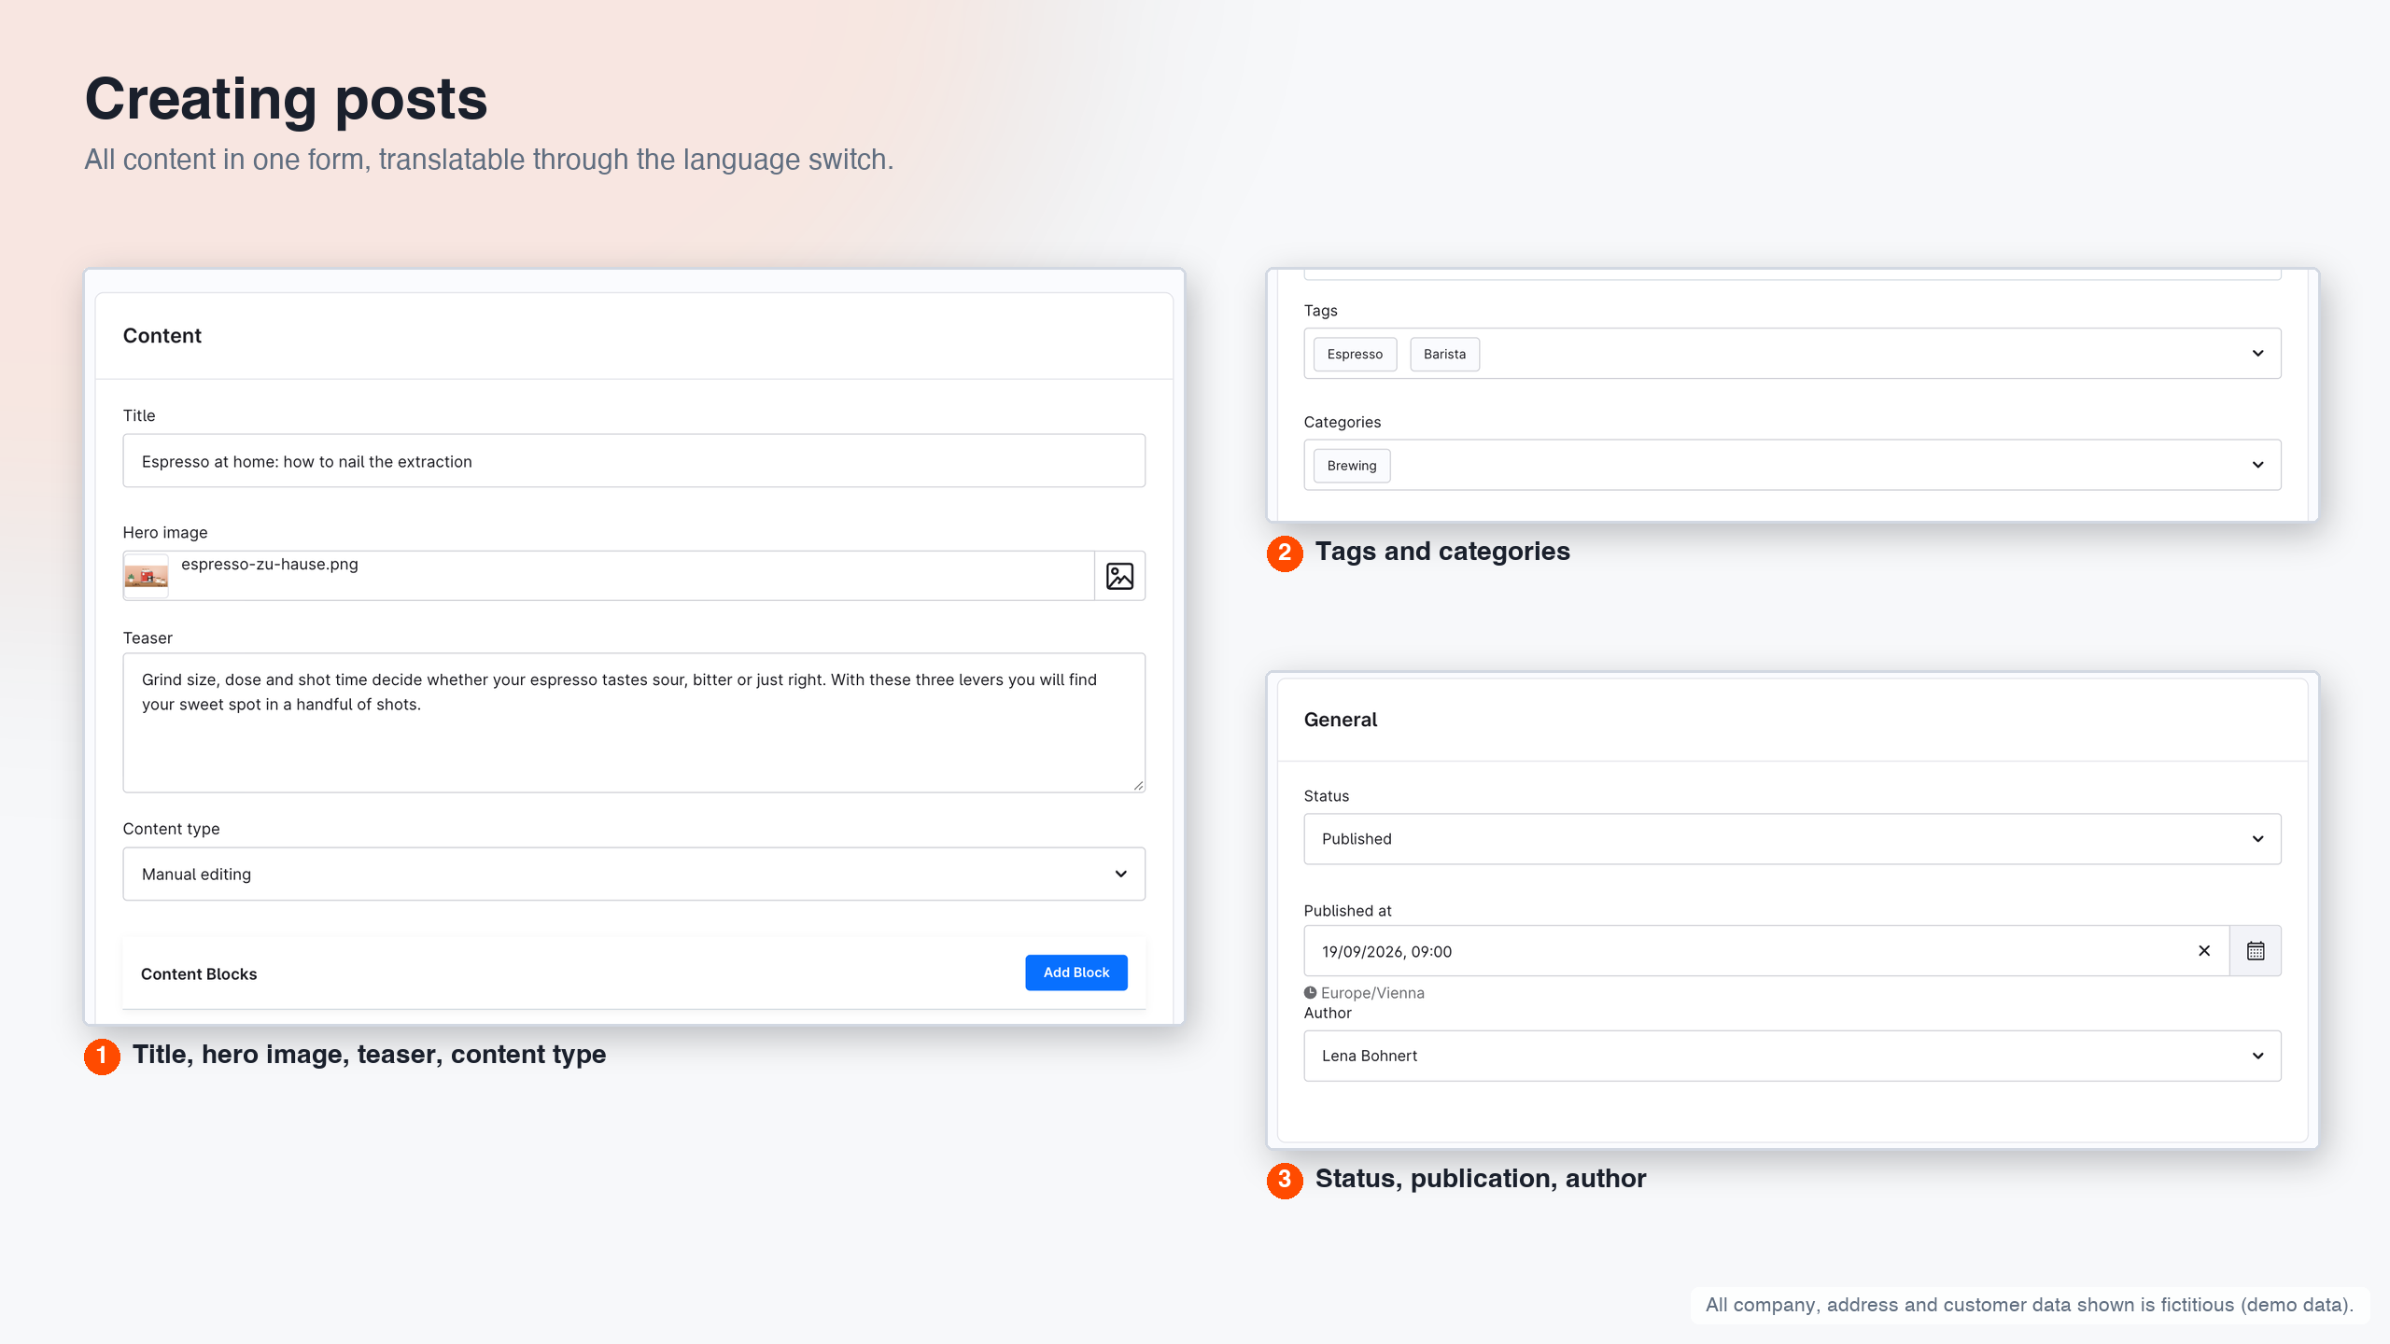Viewport: 2390px width, 1344px height.
Task: Select the Barista tag chip
Action: coord(1444,355)
